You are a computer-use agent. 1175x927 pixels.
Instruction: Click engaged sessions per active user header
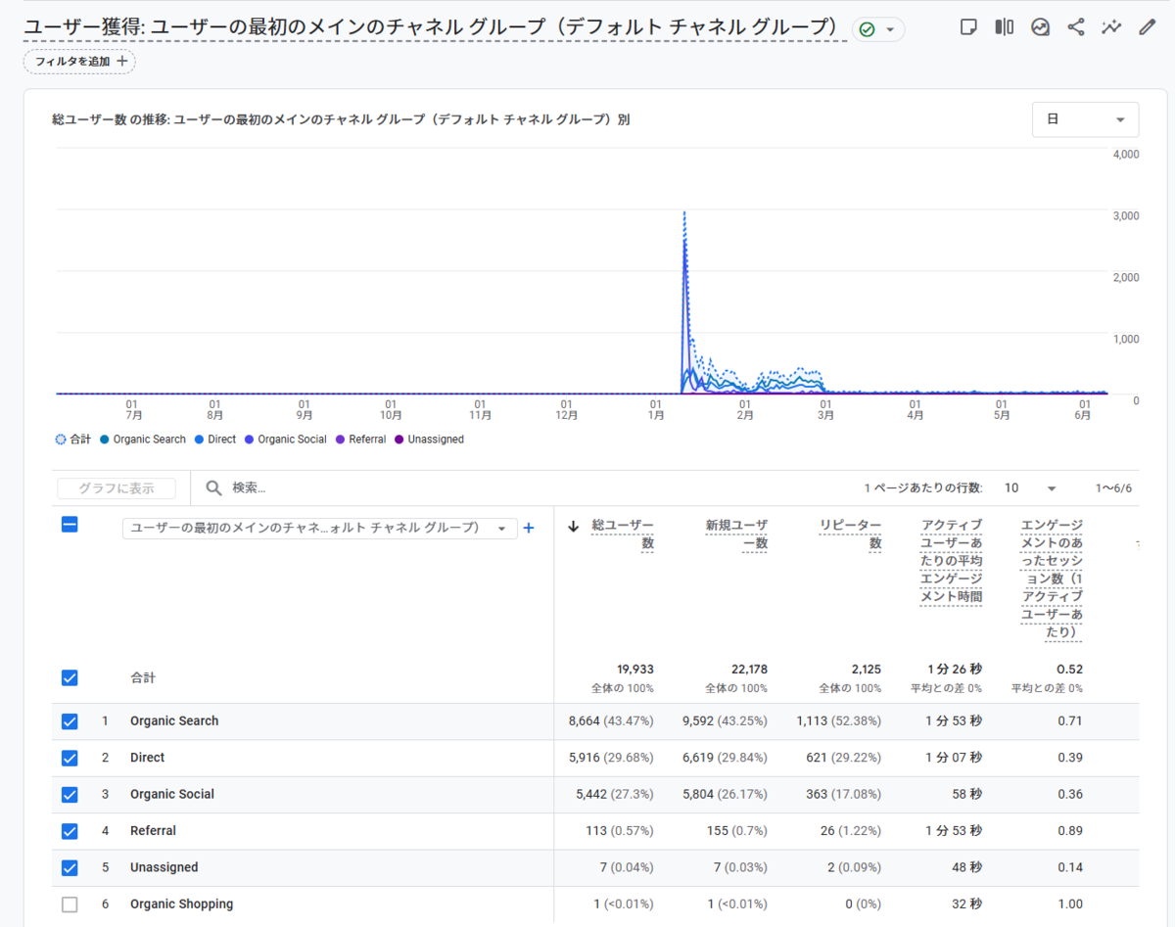pos(1053,579)
